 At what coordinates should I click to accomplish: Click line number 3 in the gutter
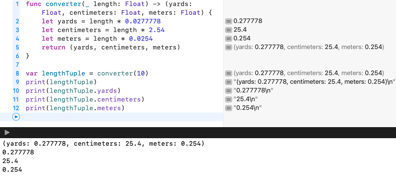17,30
